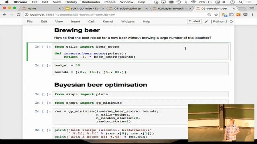The height and width of the screenshot is (144, 257).
Task: Click the speaker video thumbnail
Action: 221,123
